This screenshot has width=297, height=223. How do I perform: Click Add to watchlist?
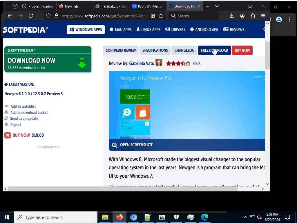[23, 106]
